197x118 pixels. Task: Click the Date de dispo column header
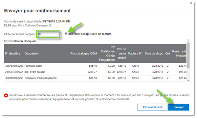click(x=154, y=53)
